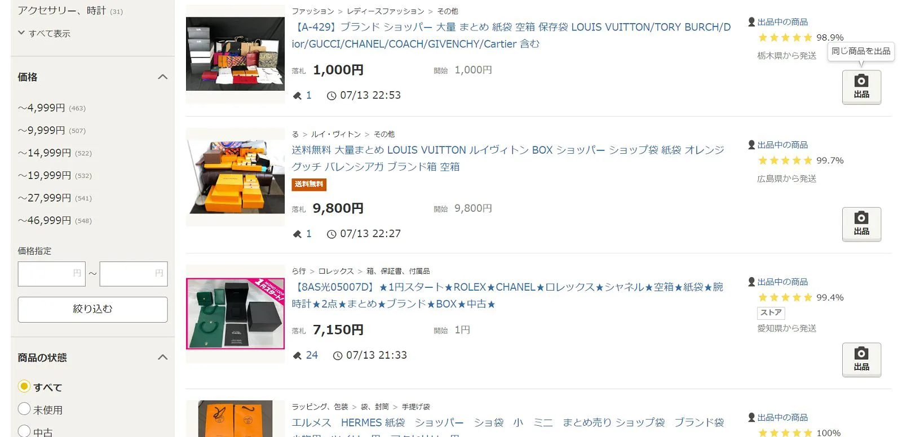Click camera 出品 icon for the 9,800円 item
The height and width of the screenshot is (437, 902).
click(861, 224)
